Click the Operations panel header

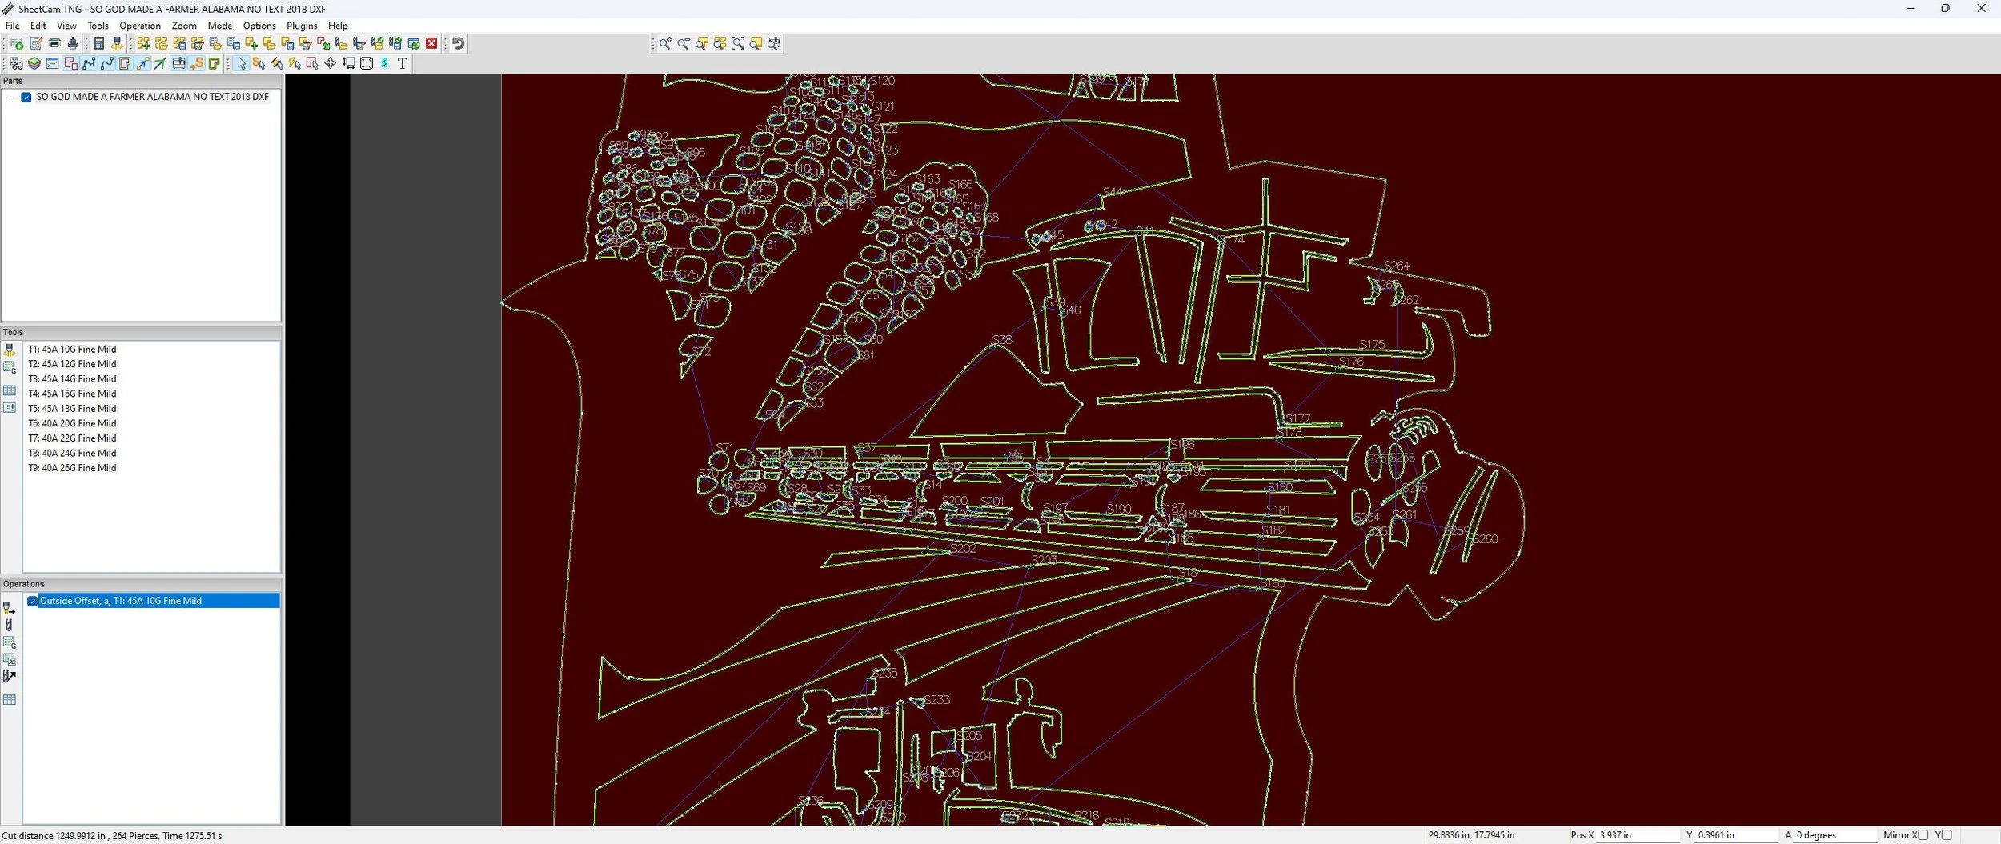pyautogui.click(x=142, y=584)
